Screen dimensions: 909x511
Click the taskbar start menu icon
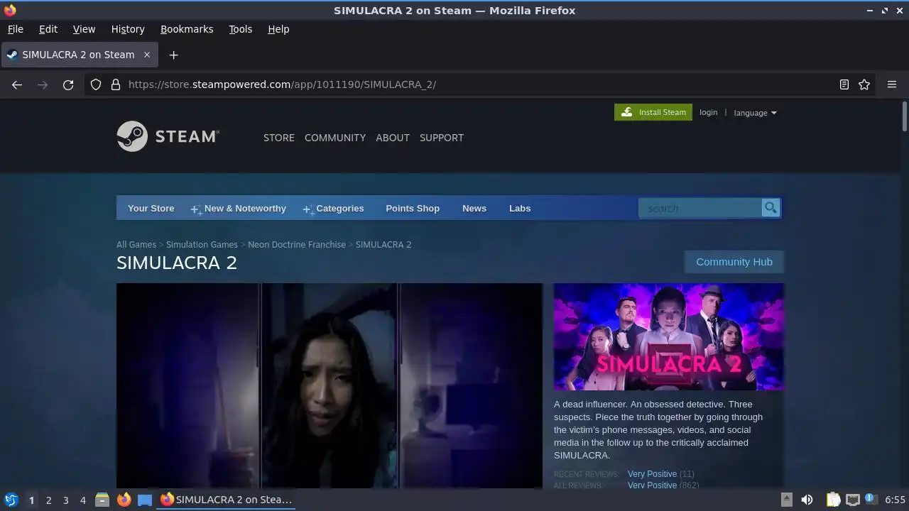point(11,500)
